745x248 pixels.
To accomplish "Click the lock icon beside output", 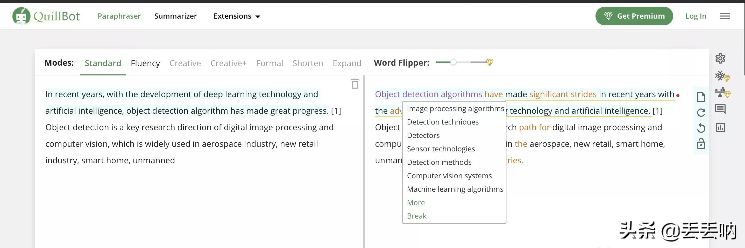I will (x=701, y=143).
